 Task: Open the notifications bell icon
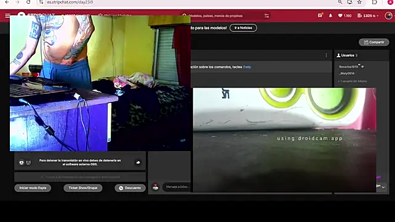click(x=330, y=15)
